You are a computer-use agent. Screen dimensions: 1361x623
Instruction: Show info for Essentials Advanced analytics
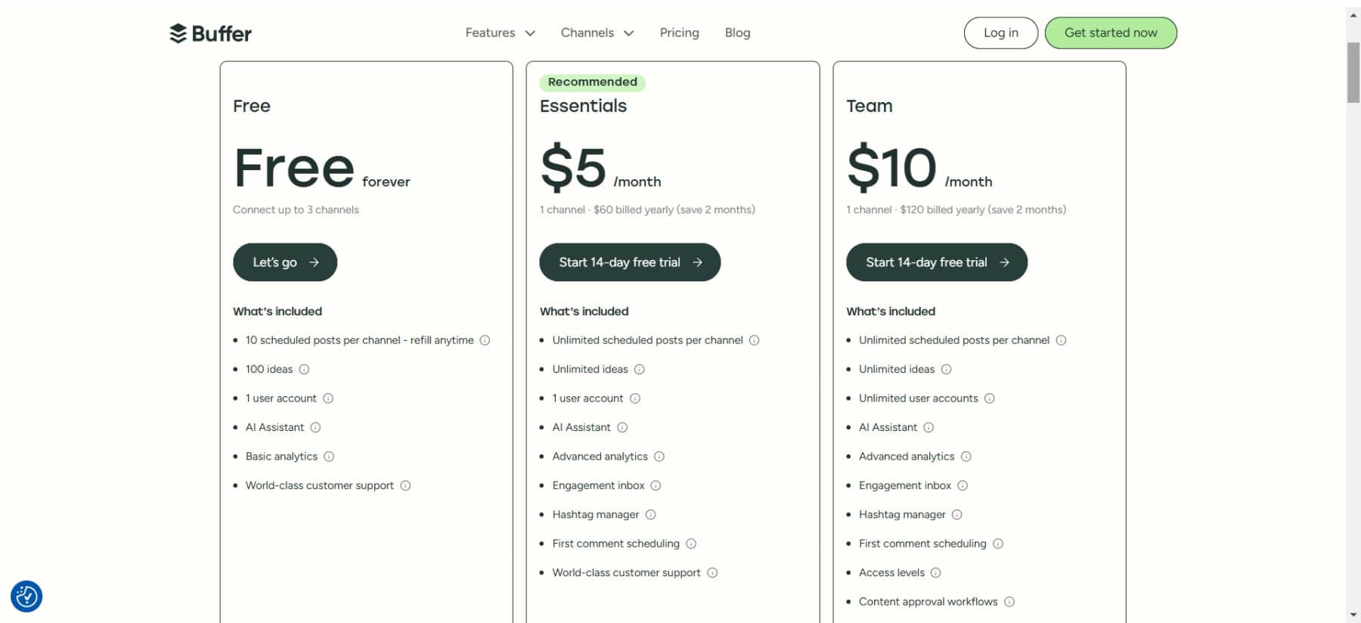coord(659,457)
